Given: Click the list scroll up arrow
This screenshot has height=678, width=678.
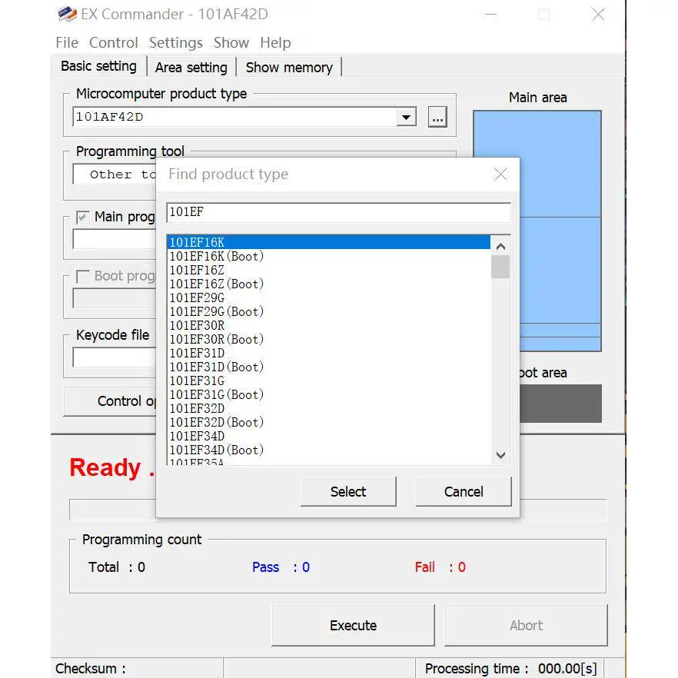Looking at the screenshot, I should 500,247.
